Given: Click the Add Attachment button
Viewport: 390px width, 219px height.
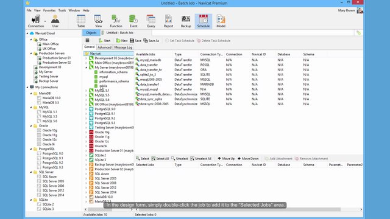Looking at the screenshot, I should (278, 158).
